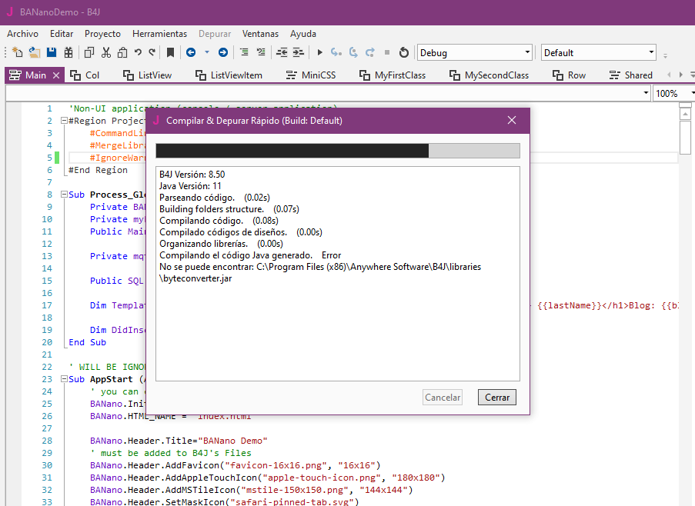Run the project with play icon
Screen dimensions: 695x506
[319, 52]
